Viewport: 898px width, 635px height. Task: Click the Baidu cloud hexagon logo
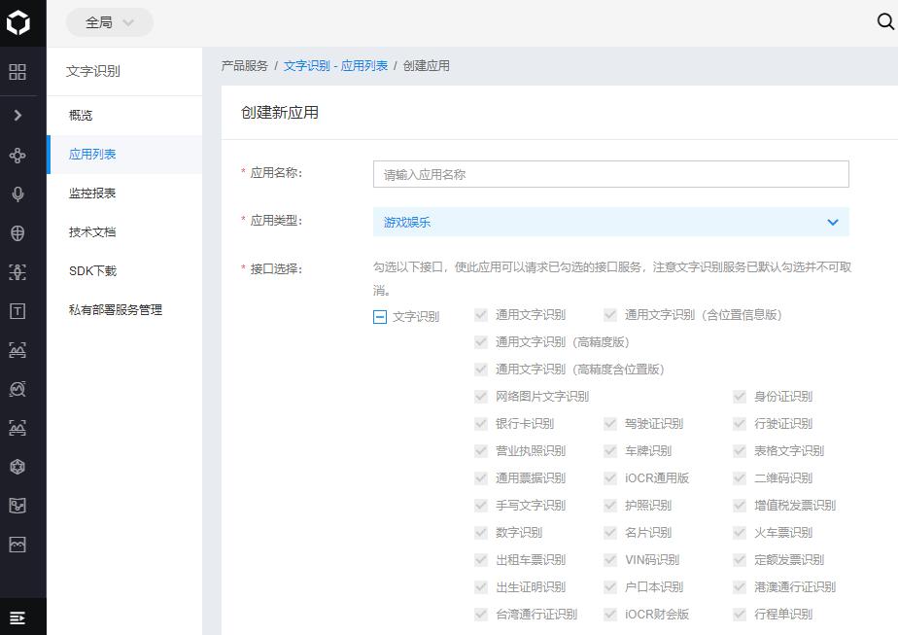coord(17,23)
